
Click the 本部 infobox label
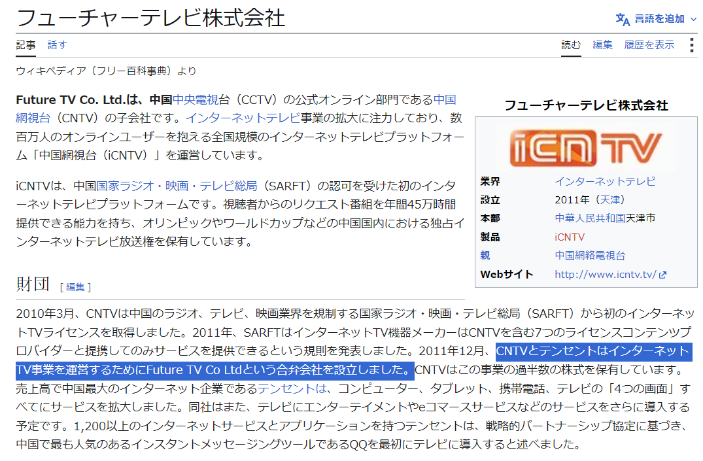coord(490,218)
